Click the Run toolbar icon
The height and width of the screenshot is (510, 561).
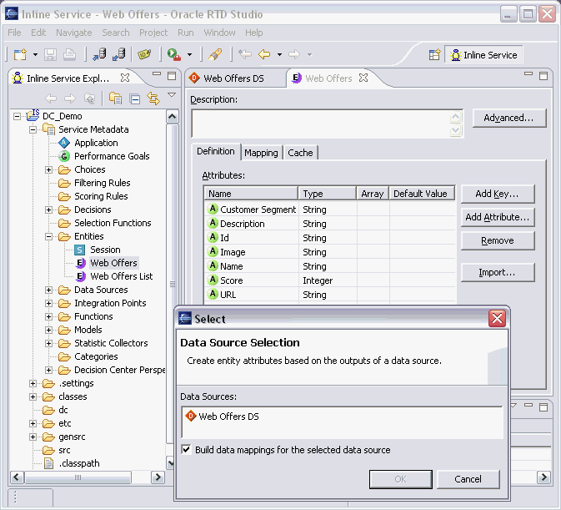174,54
